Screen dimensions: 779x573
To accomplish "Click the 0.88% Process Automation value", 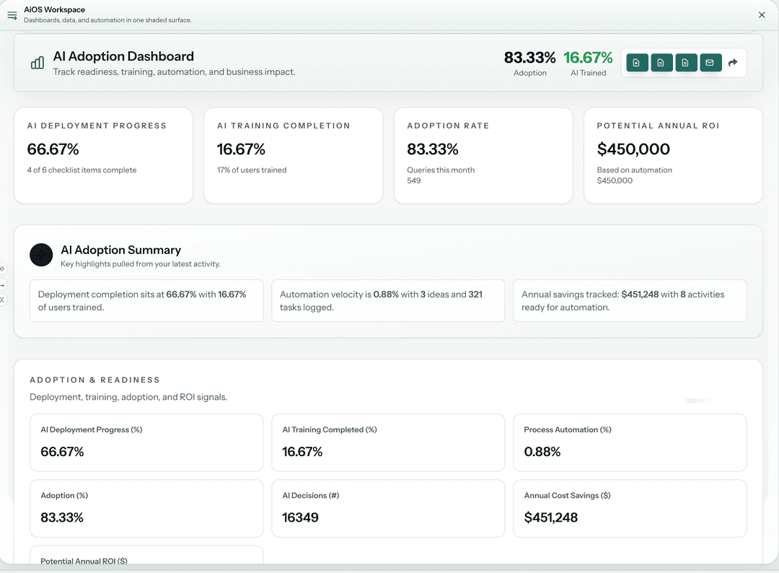I will click(542, 452).
